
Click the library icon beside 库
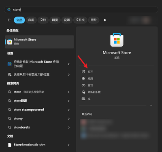[x=83, y=99]
